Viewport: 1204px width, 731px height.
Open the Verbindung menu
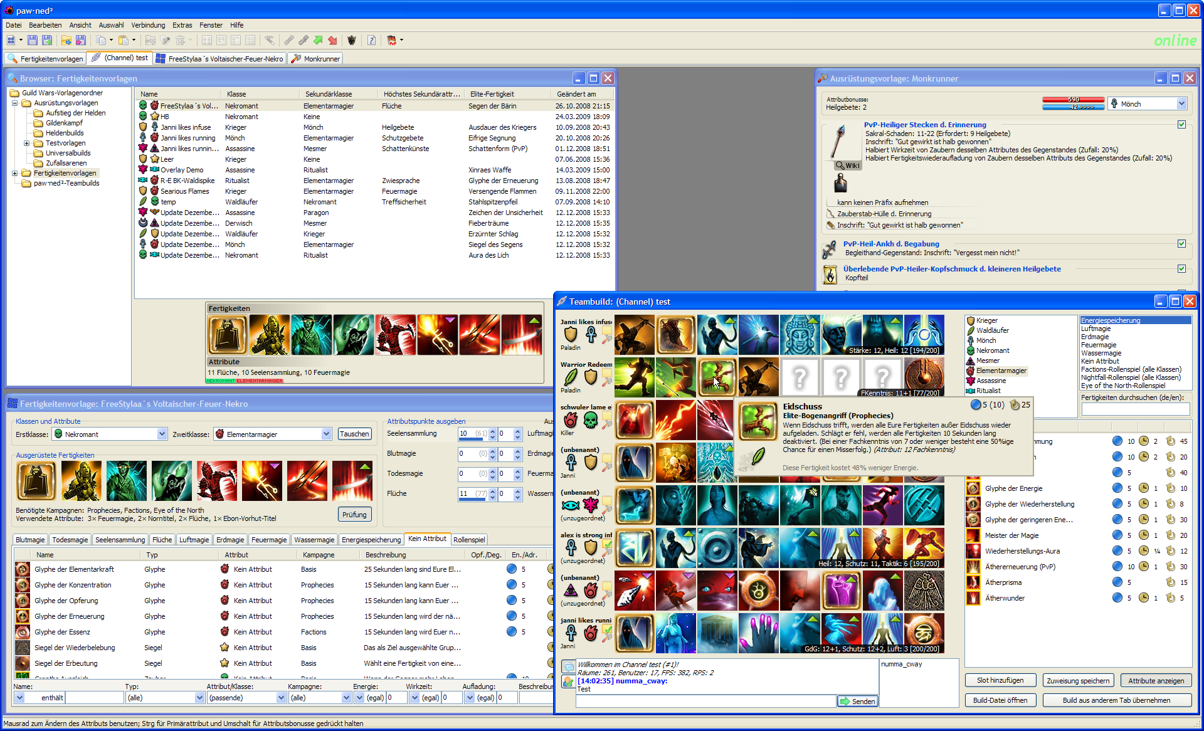tap(148, 25)
